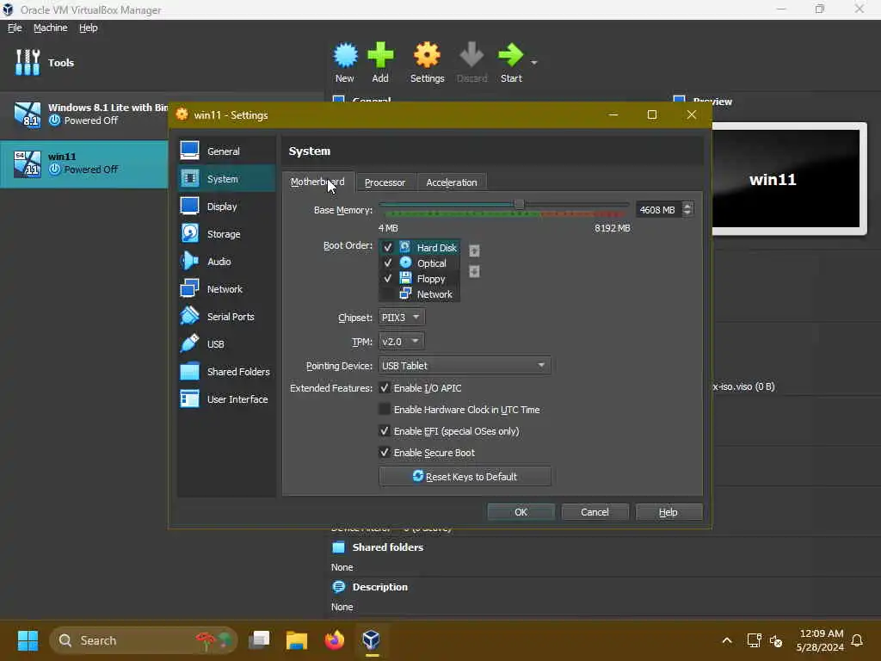Open Shared Folders settings category
881x661 pixels.
[226, 372]
